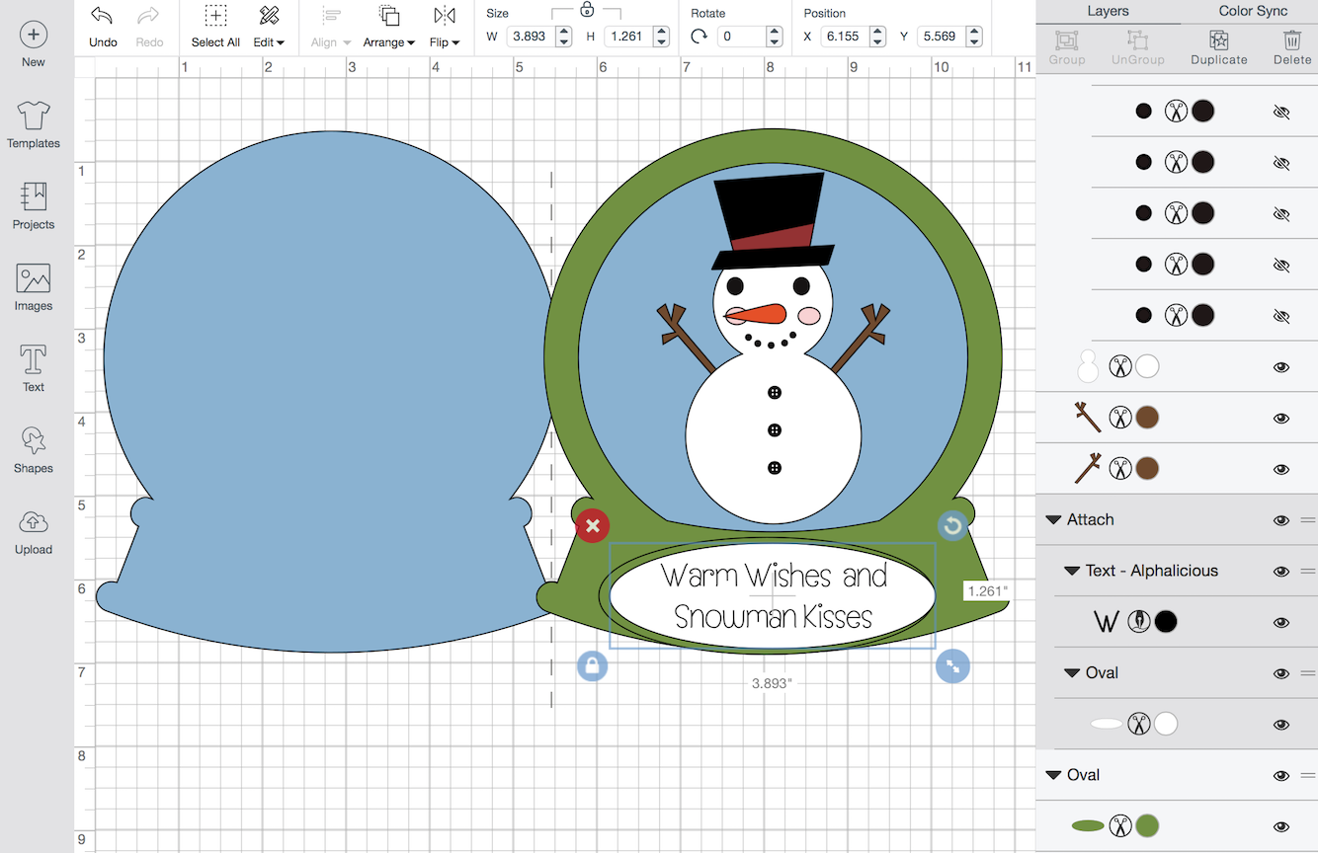Open the Align dropdown

pos(331,27)
